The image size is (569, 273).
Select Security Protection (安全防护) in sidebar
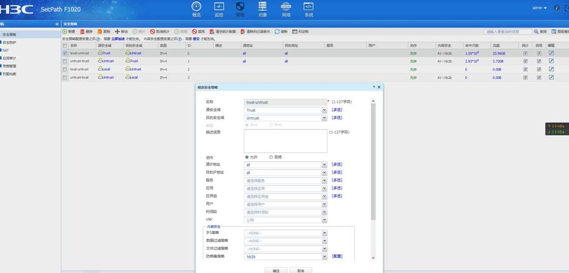(10, 42)
